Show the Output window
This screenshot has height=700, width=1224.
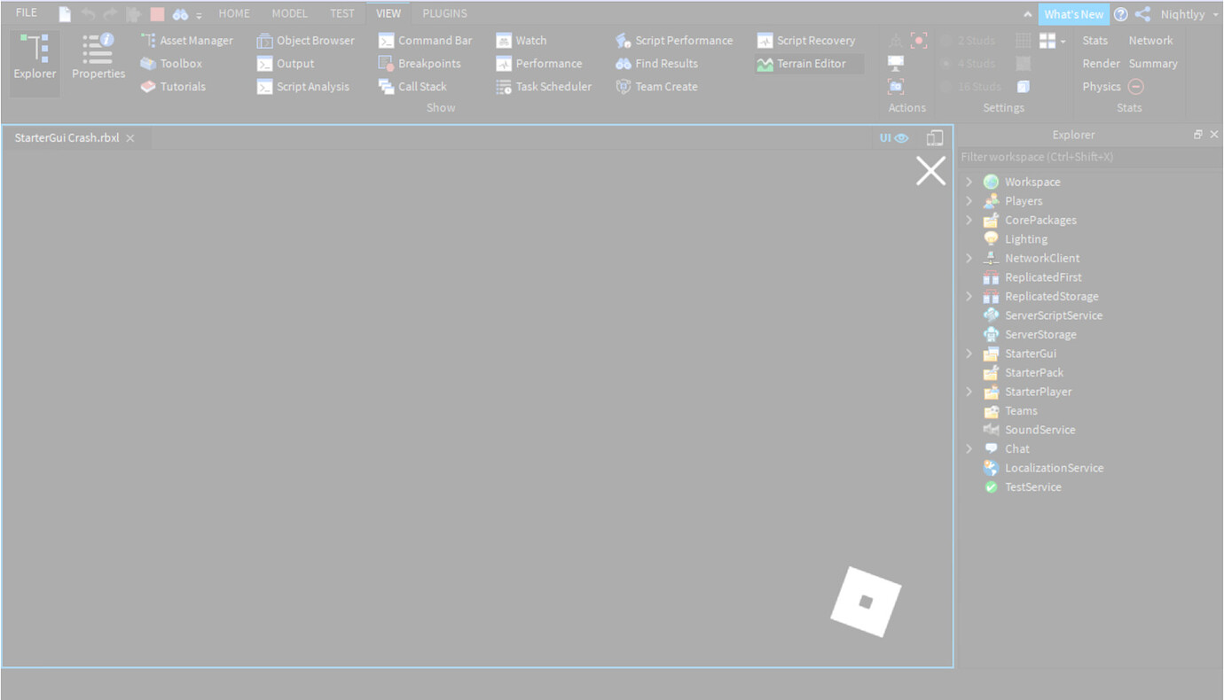[x=286, y=64]
